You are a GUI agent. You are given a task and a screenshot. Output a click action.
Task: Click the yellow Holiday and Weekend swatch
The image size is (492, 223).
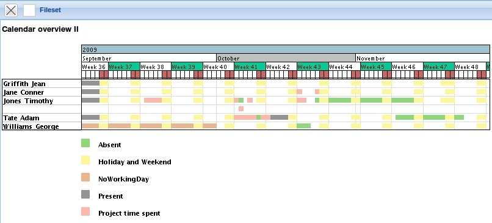85,160
